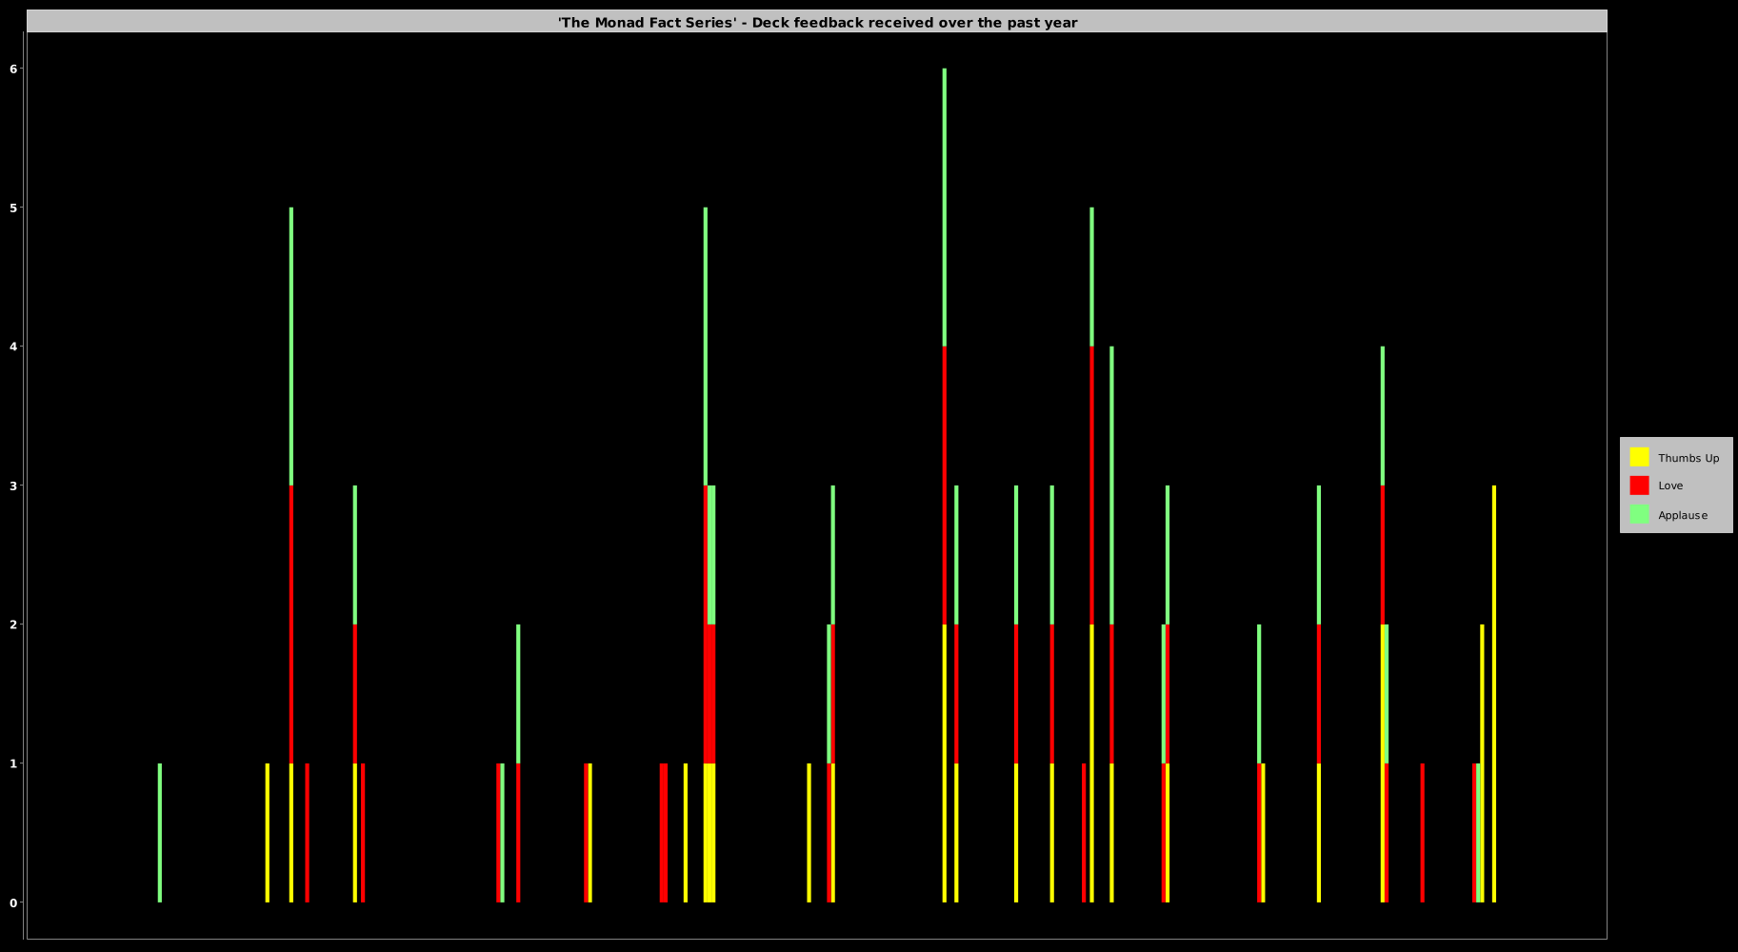
Task: Click the y-axis label 5
Action: click(x=13, y=208)
